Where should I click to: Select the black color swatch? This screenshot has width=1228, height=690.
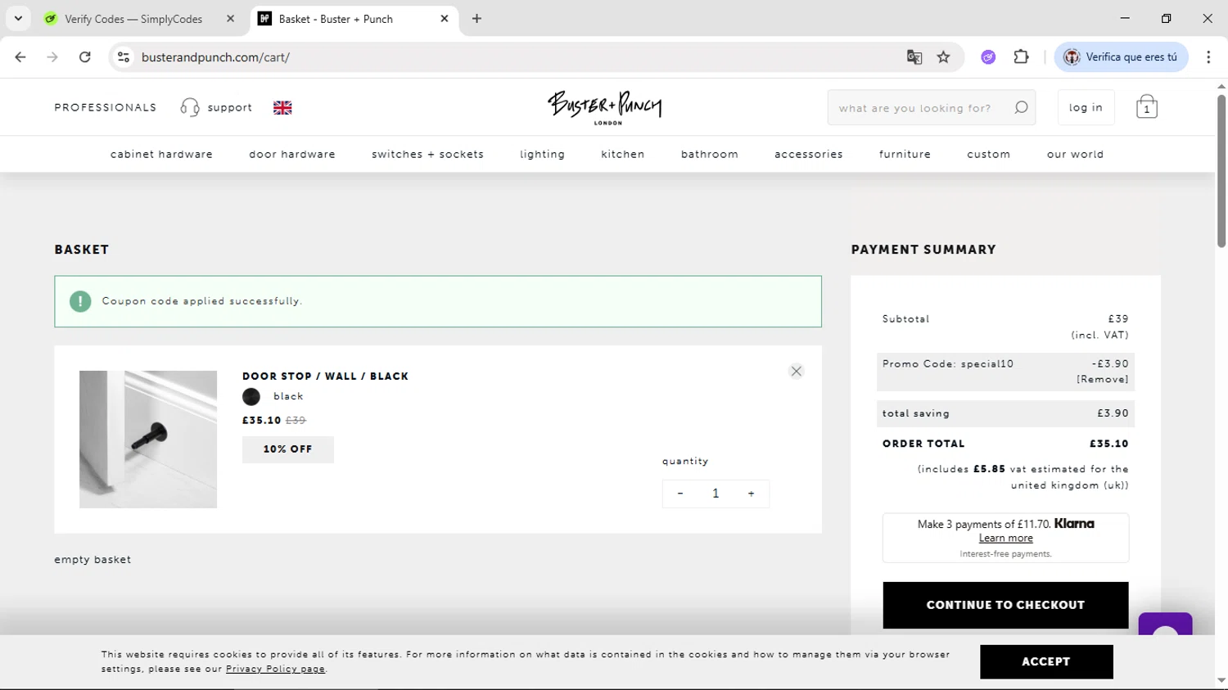251,397
